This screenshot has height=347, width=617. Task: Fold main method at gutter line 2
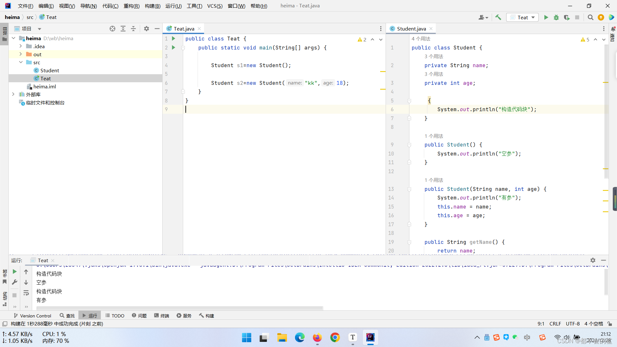click(183, 48)
